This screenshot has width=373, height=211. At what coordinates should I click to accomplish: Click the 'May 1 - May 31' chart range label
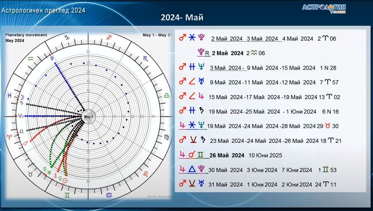(157, 35)
